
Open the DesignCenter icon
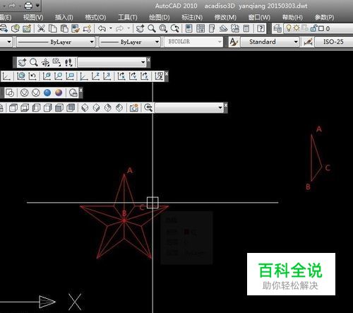tap(201, 29)
